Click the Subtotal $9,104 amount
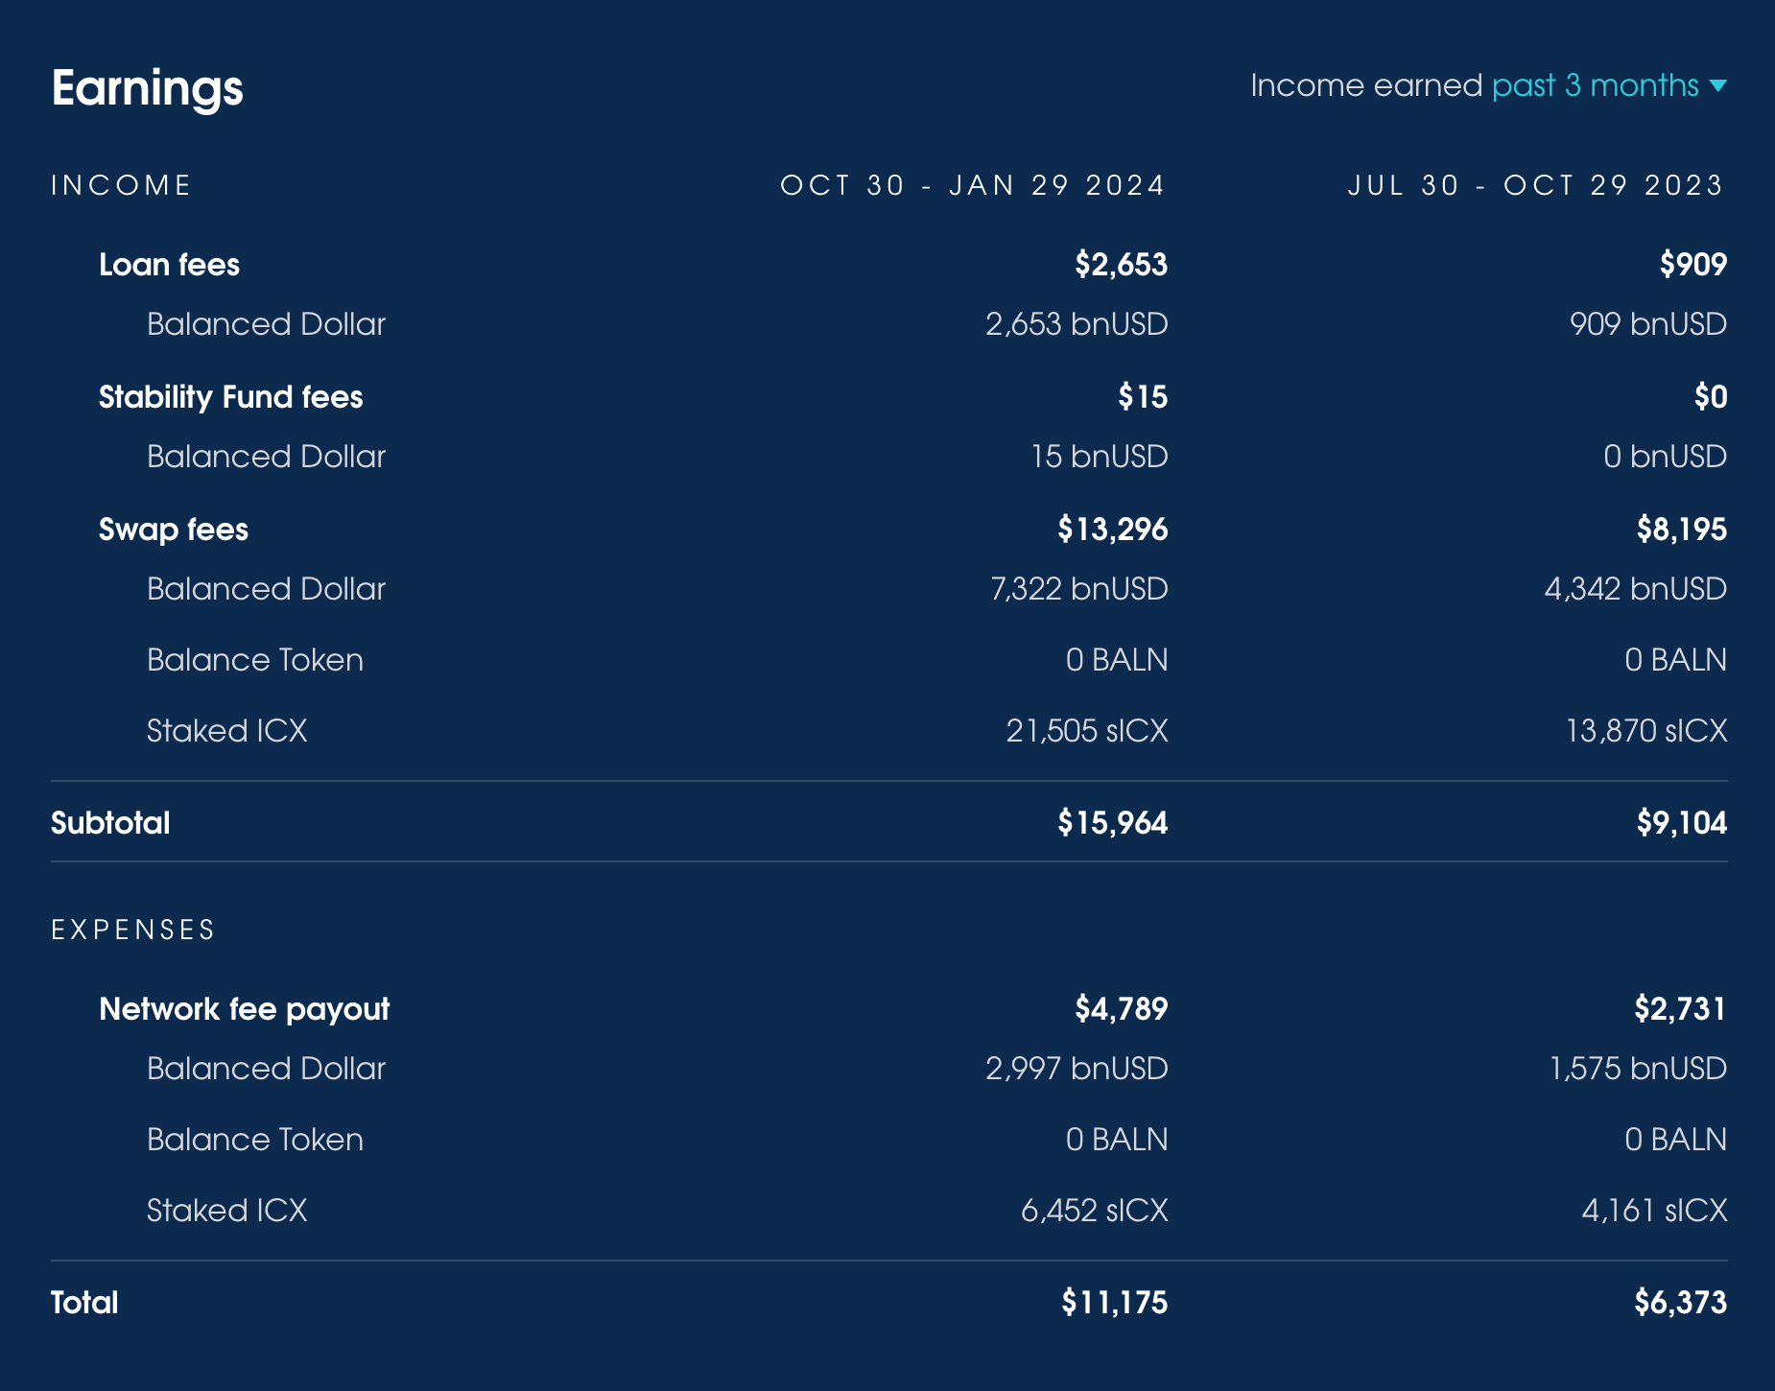This screenshot has width=1775, height=1391. click(x=1682, y=823)
